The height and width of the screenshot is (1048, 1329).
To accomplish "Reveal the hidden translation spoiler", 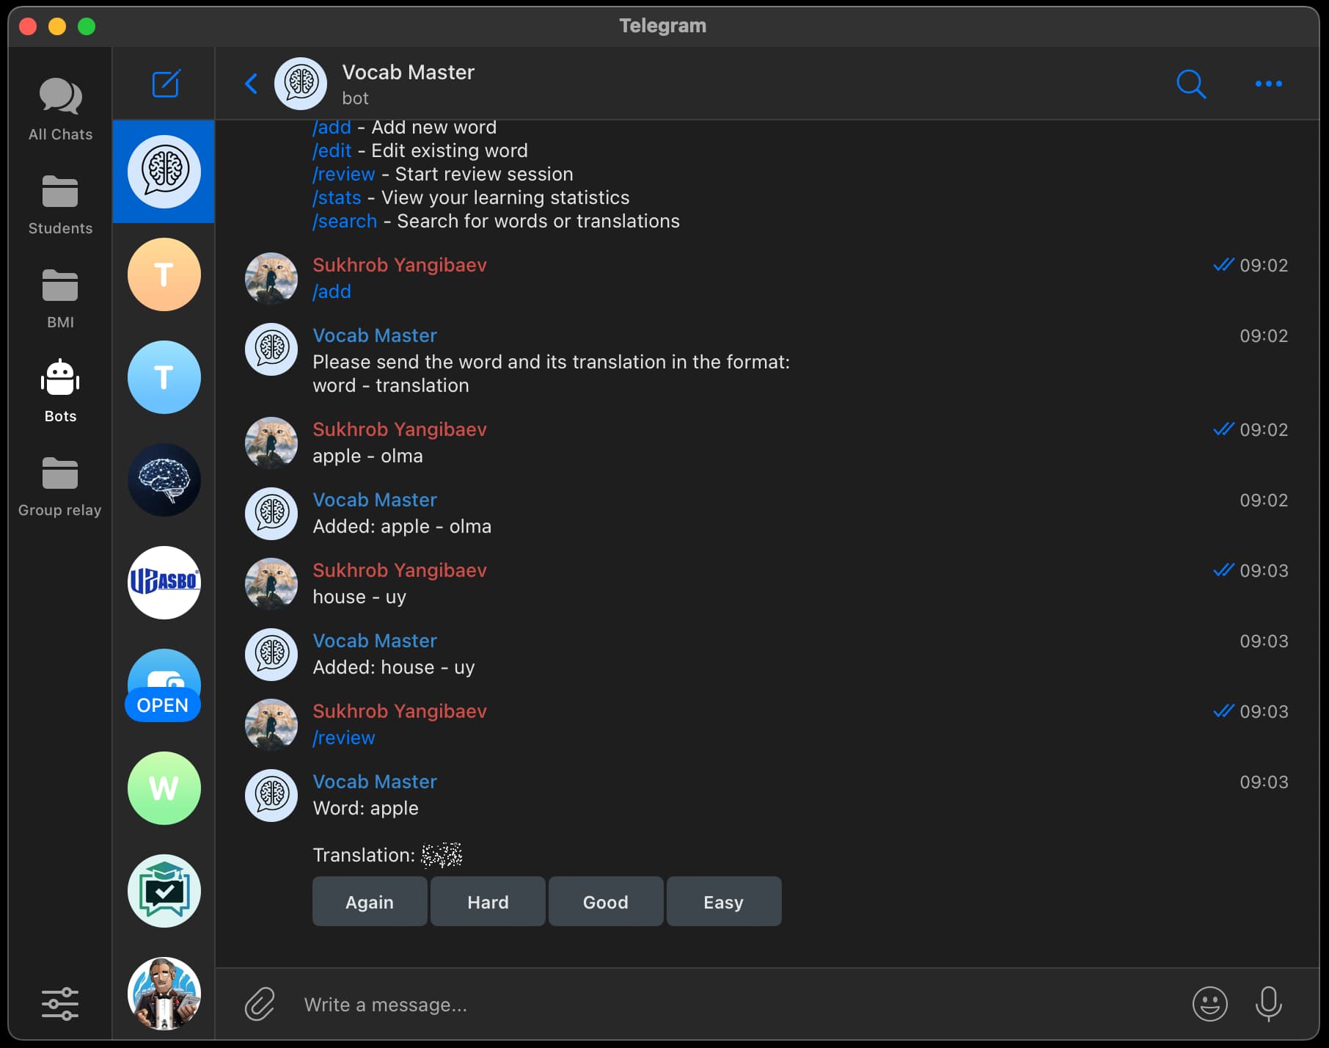I will click(442, 855).
